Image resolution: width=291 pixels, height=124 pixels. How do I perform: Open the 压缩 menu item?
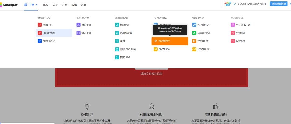[x=46, y=5]
